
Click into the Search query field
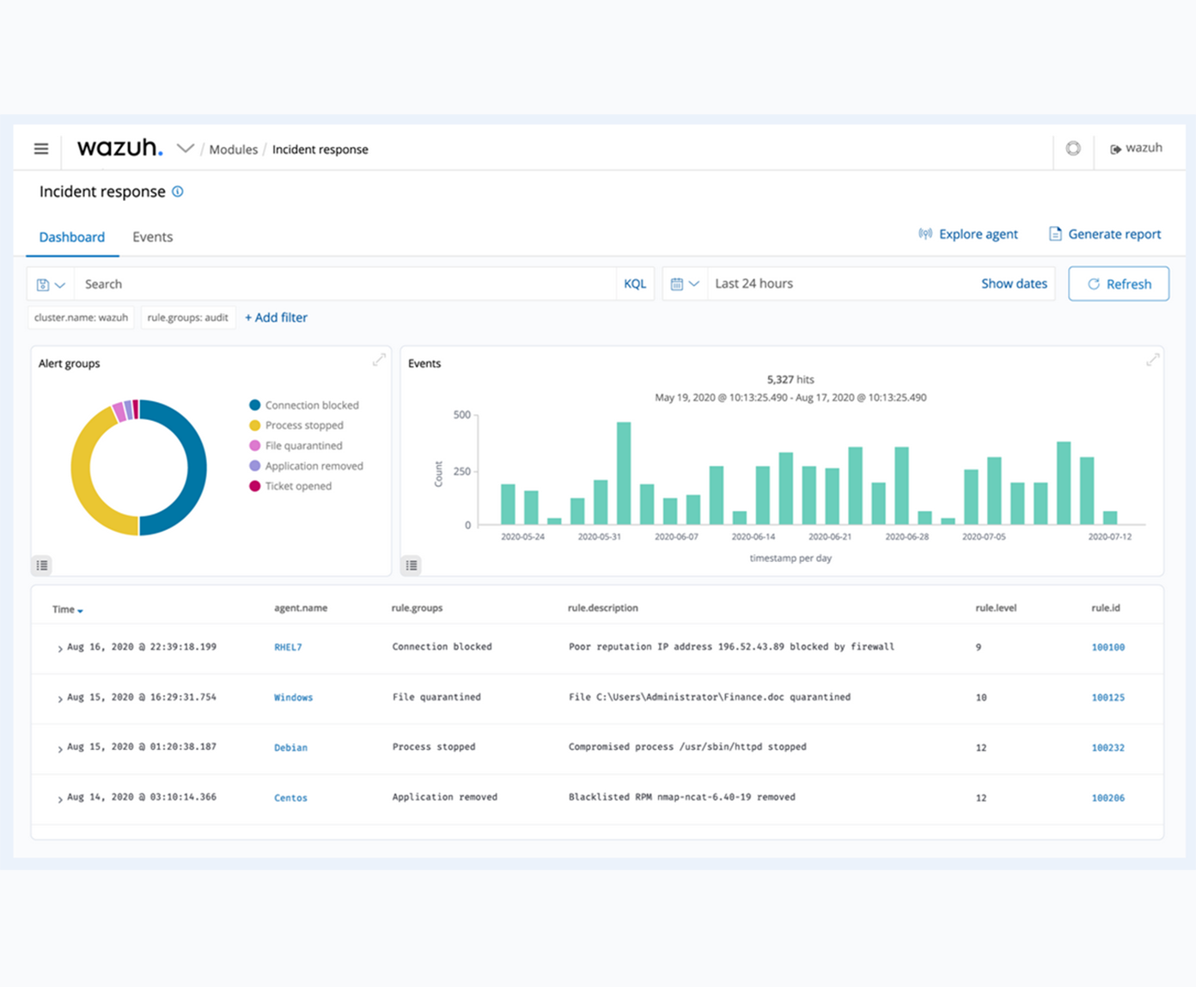pyautogui.click(x=344, y=284)
